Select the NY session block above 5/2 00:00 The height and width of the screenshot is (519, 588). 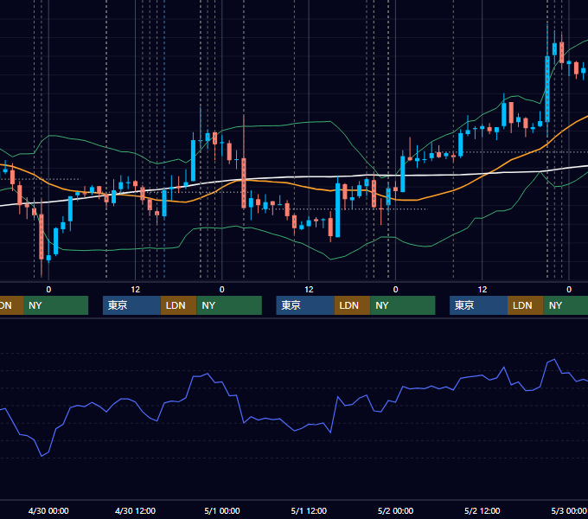click(403, 305)
